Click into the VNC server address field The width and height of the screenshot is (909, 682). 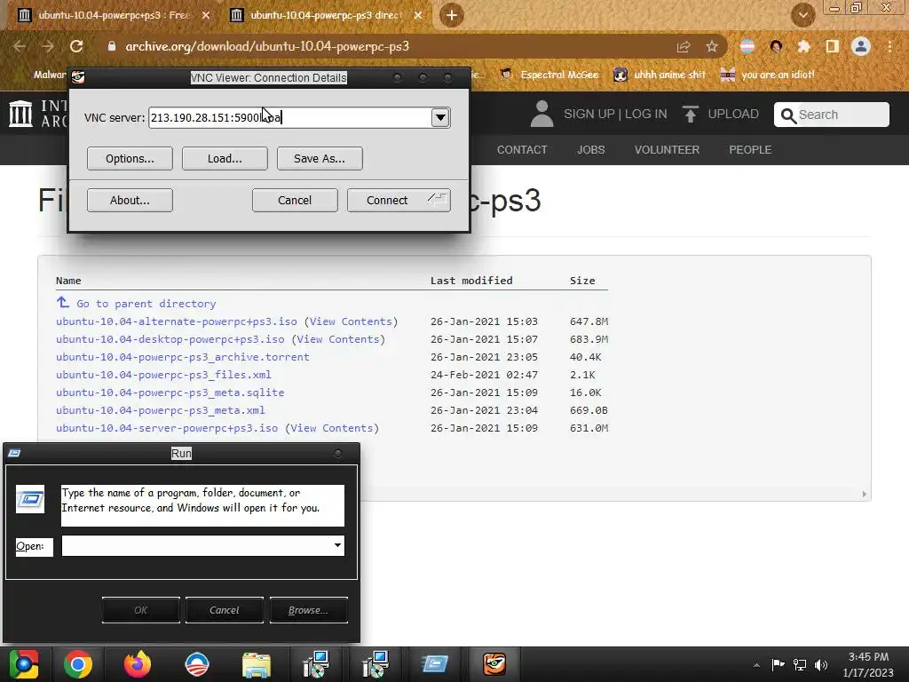tap(290, 118)
